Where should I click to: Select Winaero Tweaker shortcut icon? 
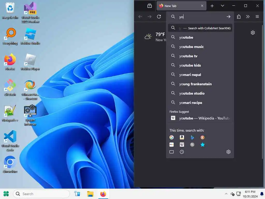click(x=30, y=90)
